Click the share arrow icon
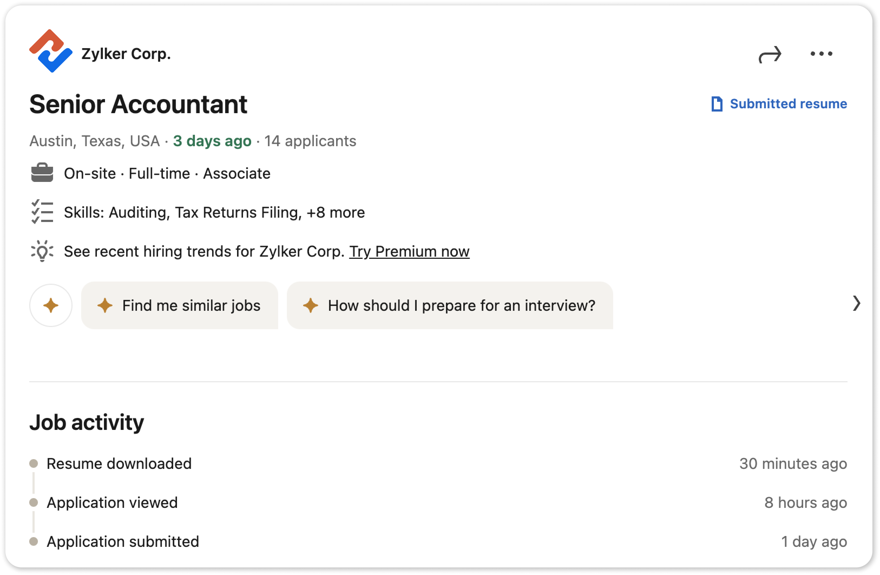 click(770, 54)
